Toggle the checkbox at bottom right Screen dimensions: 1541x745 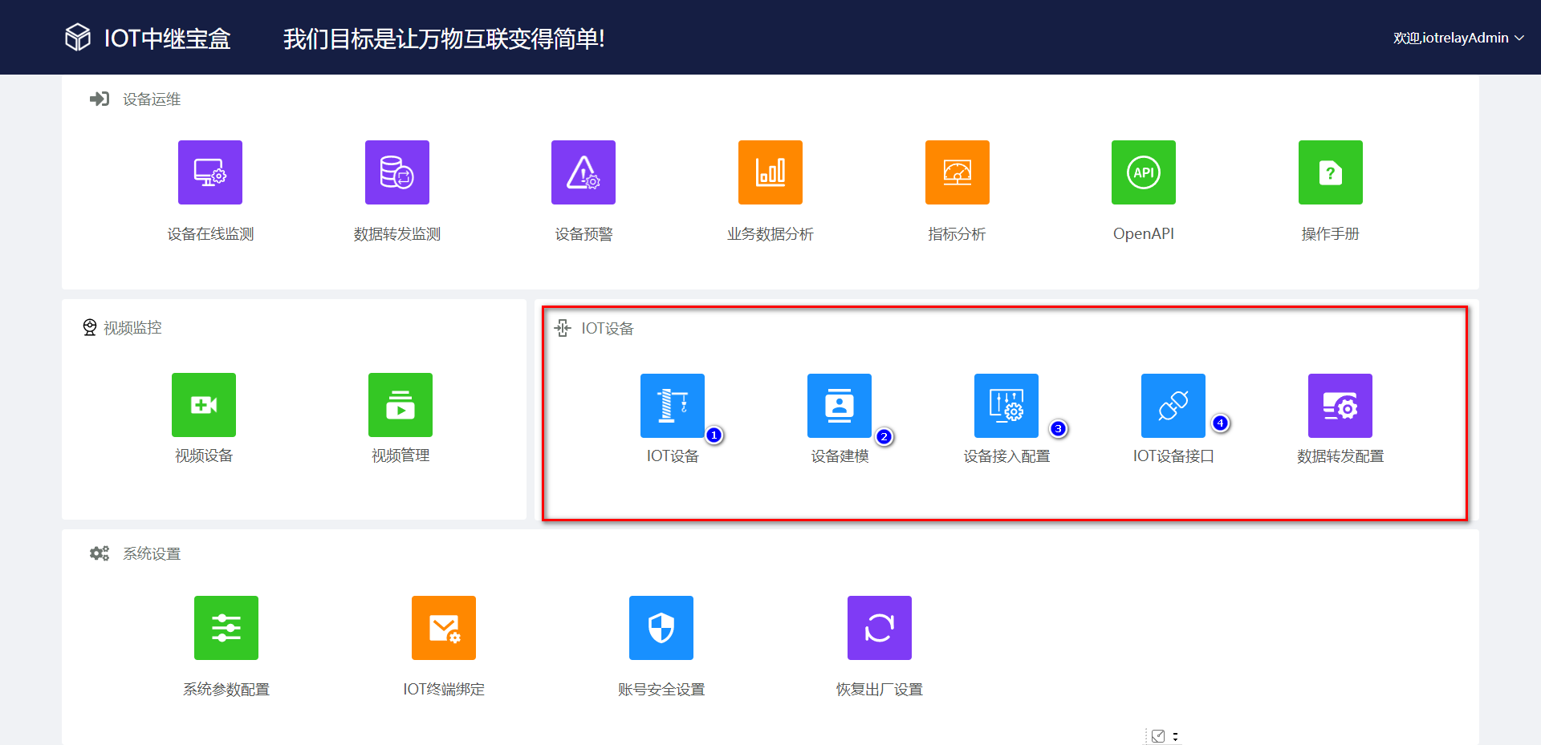tap(1158, 735)
